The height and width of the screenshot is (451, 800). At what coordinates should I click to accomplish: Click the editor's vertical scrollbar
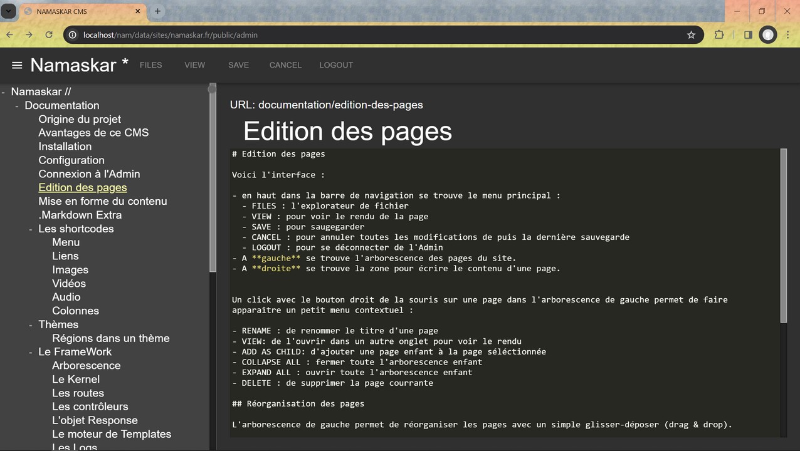pos(783,235)
